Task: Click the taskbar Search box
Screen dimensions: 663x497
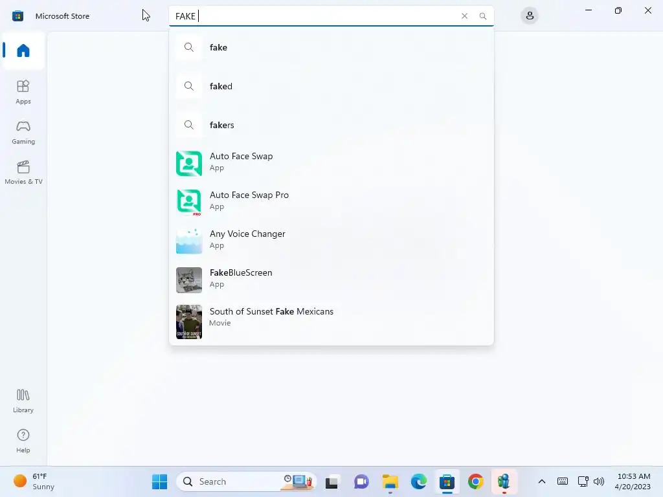Action: click(247, 481)
